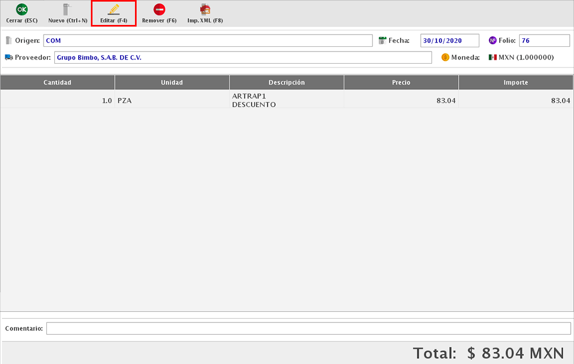Create new entry with Nuevo icon
574x364 pixels.
[67, 10]
